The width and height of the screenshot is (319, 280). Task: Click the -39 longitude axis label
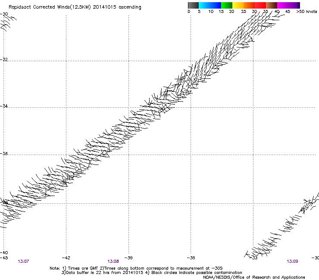(x=128, y=258)
